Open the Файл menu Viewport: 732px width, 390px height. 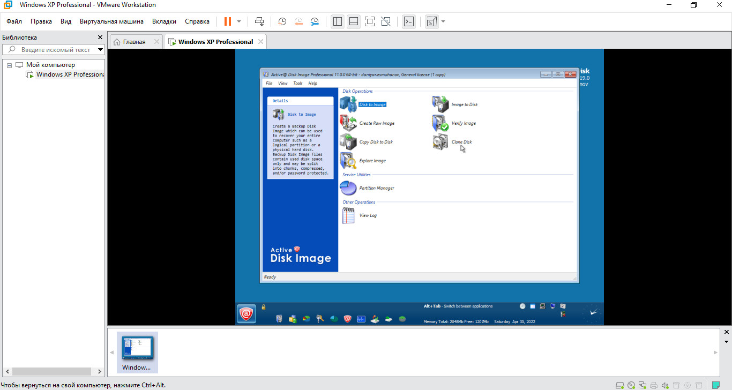pyautogui.click(x=14, y=21)
